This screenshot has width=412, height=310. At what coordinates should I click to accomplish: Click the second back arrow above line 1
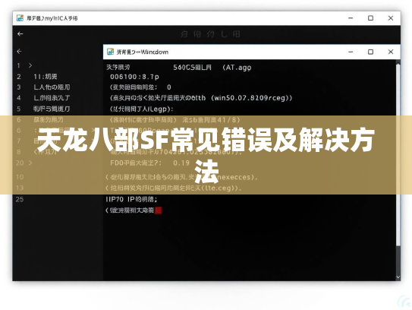pyautogui.click(x=19, y=51)
